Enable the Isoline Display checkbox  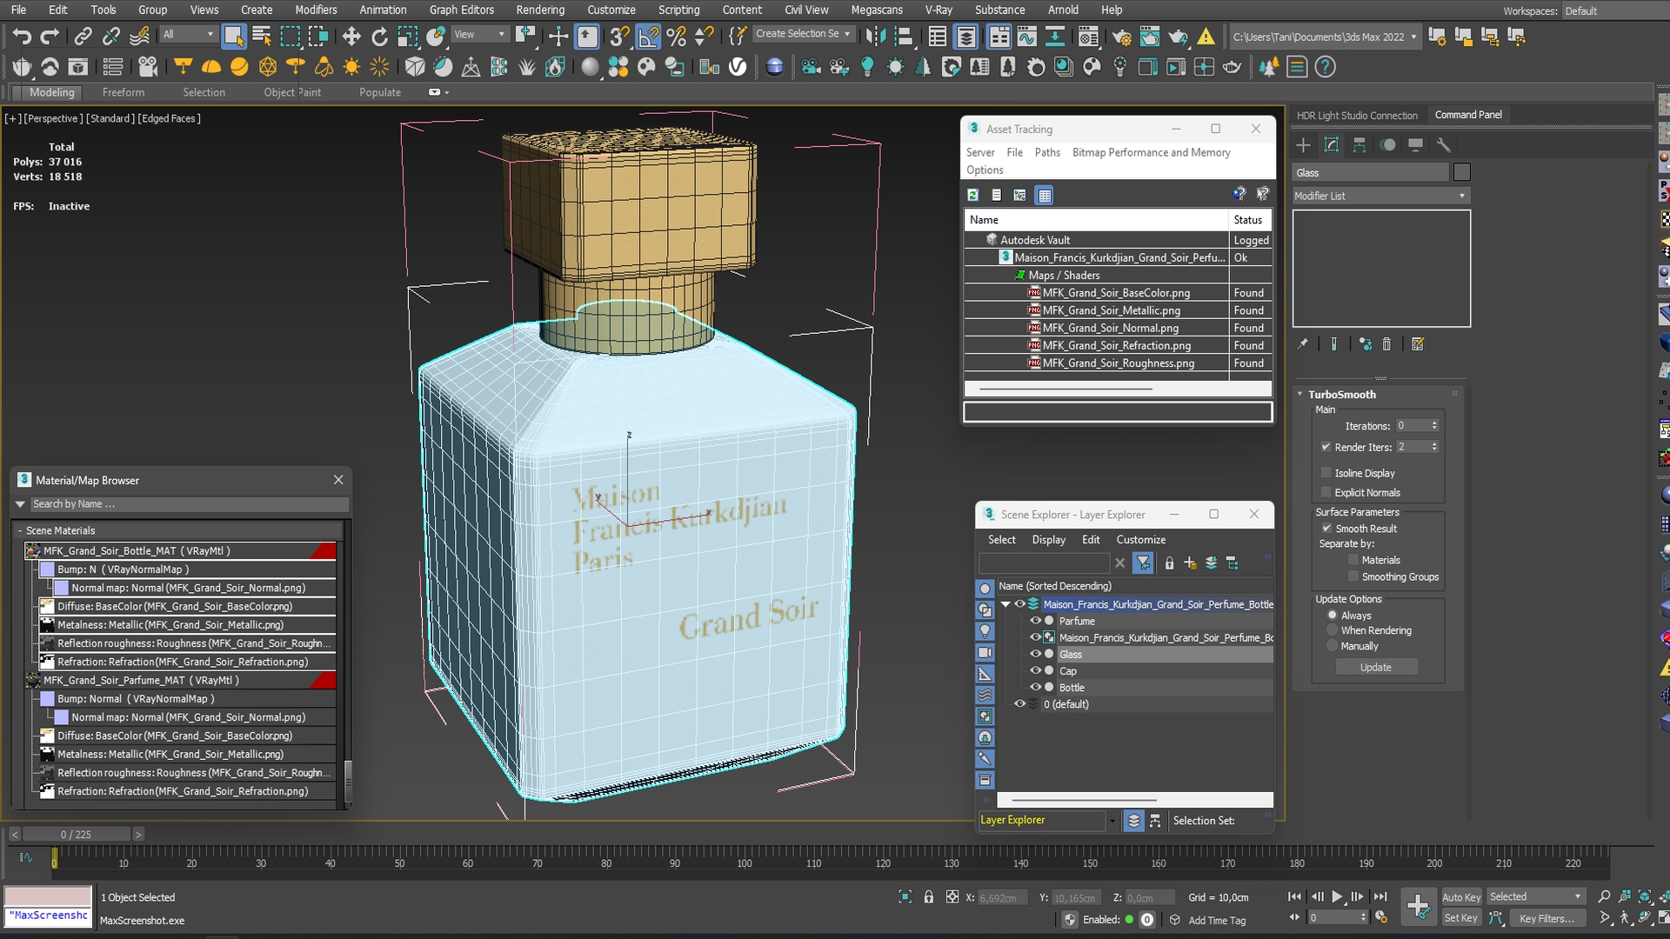1326,473
